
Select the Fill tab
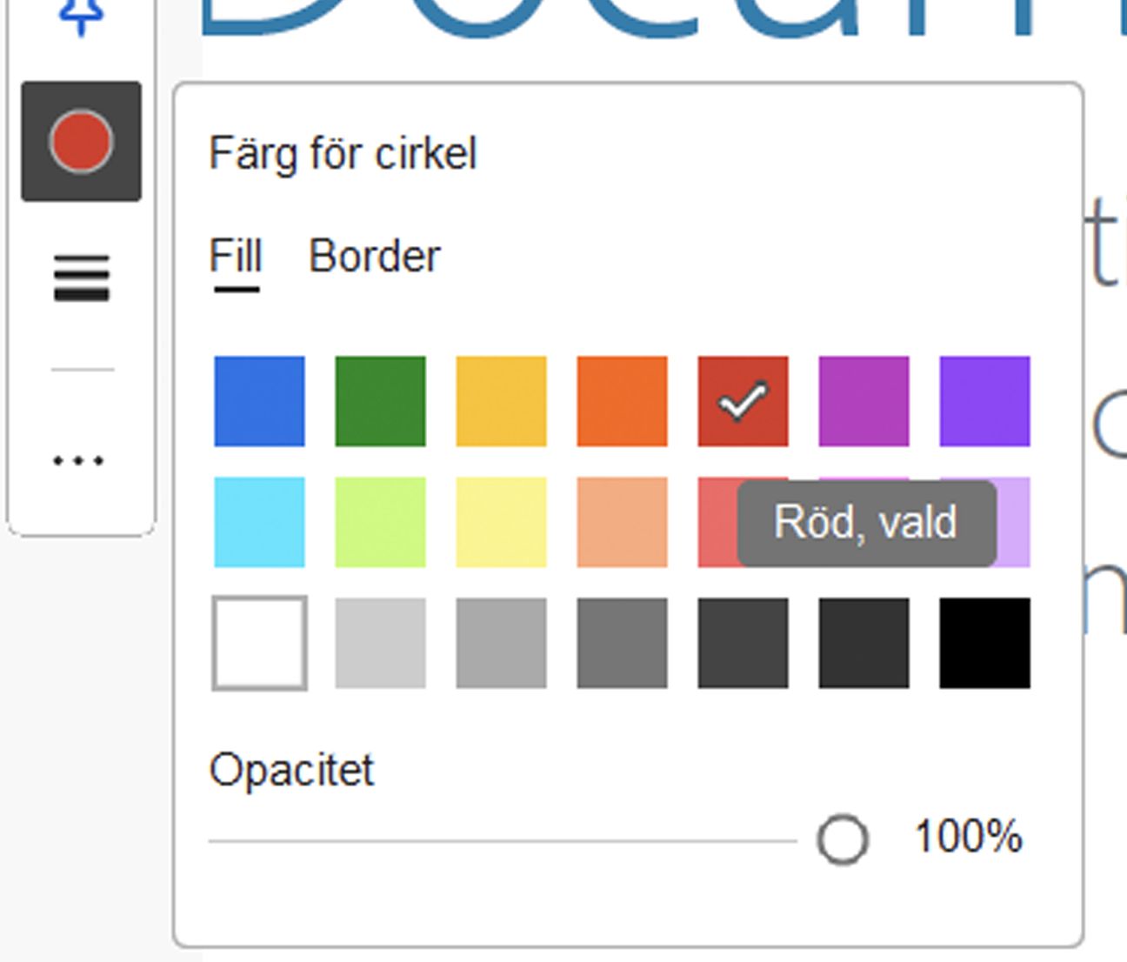click(236, 257)
